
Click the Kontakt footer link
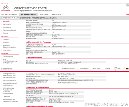tap(107, 69)
